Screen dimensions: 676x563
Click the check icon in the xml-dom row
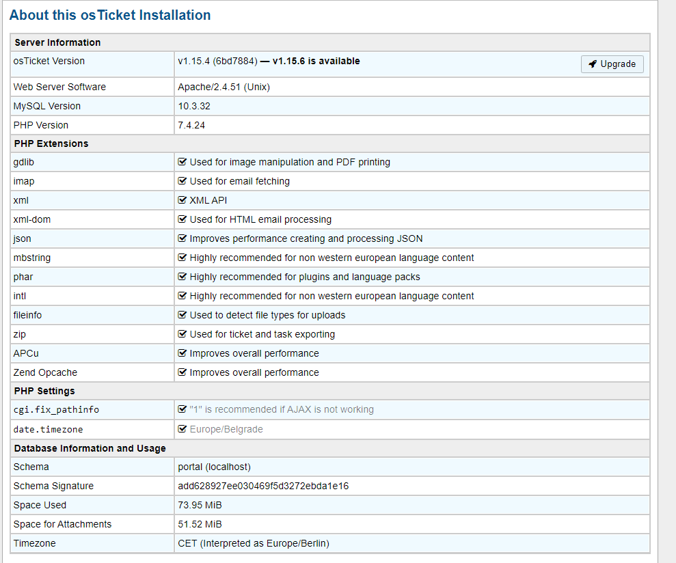point(182,219)
